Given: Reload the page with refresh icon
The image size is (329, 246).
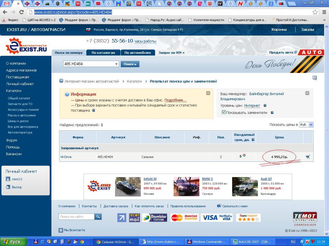Looking at the screenshot, I should pyautogui.click(x=22, y=12).
